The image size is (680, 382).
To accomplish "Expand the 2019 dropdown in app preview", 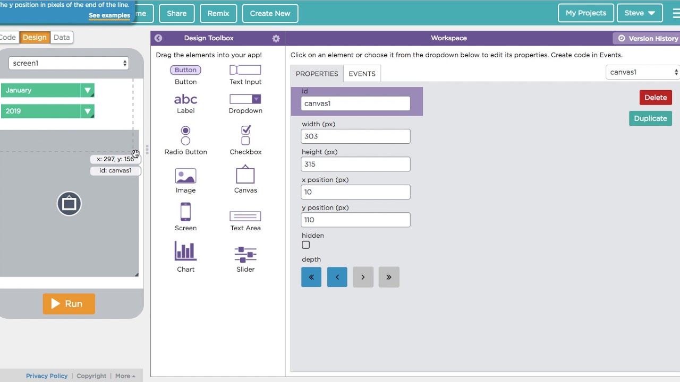I will tap(88, 111).
